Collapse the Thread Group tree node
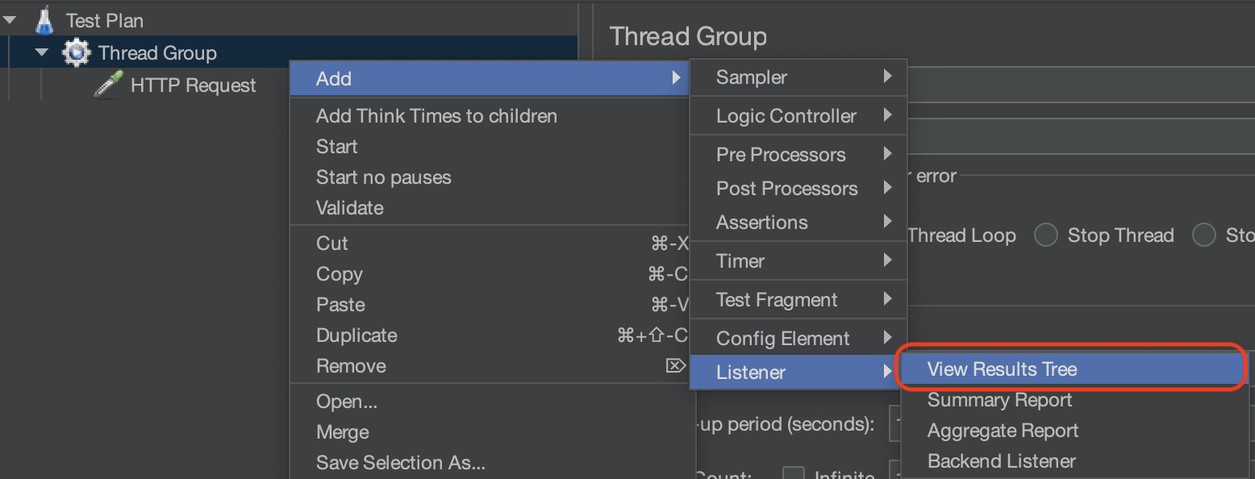Screen dimensions: 1255x479 click(41, 53)
